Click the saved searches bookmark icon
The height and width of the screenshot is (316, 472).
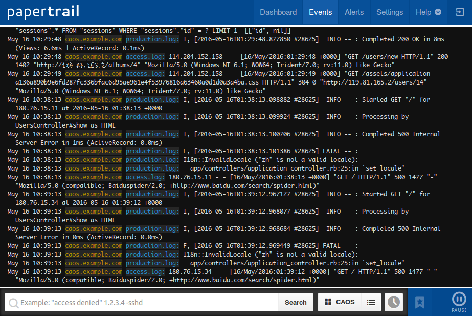click(420, 302)
